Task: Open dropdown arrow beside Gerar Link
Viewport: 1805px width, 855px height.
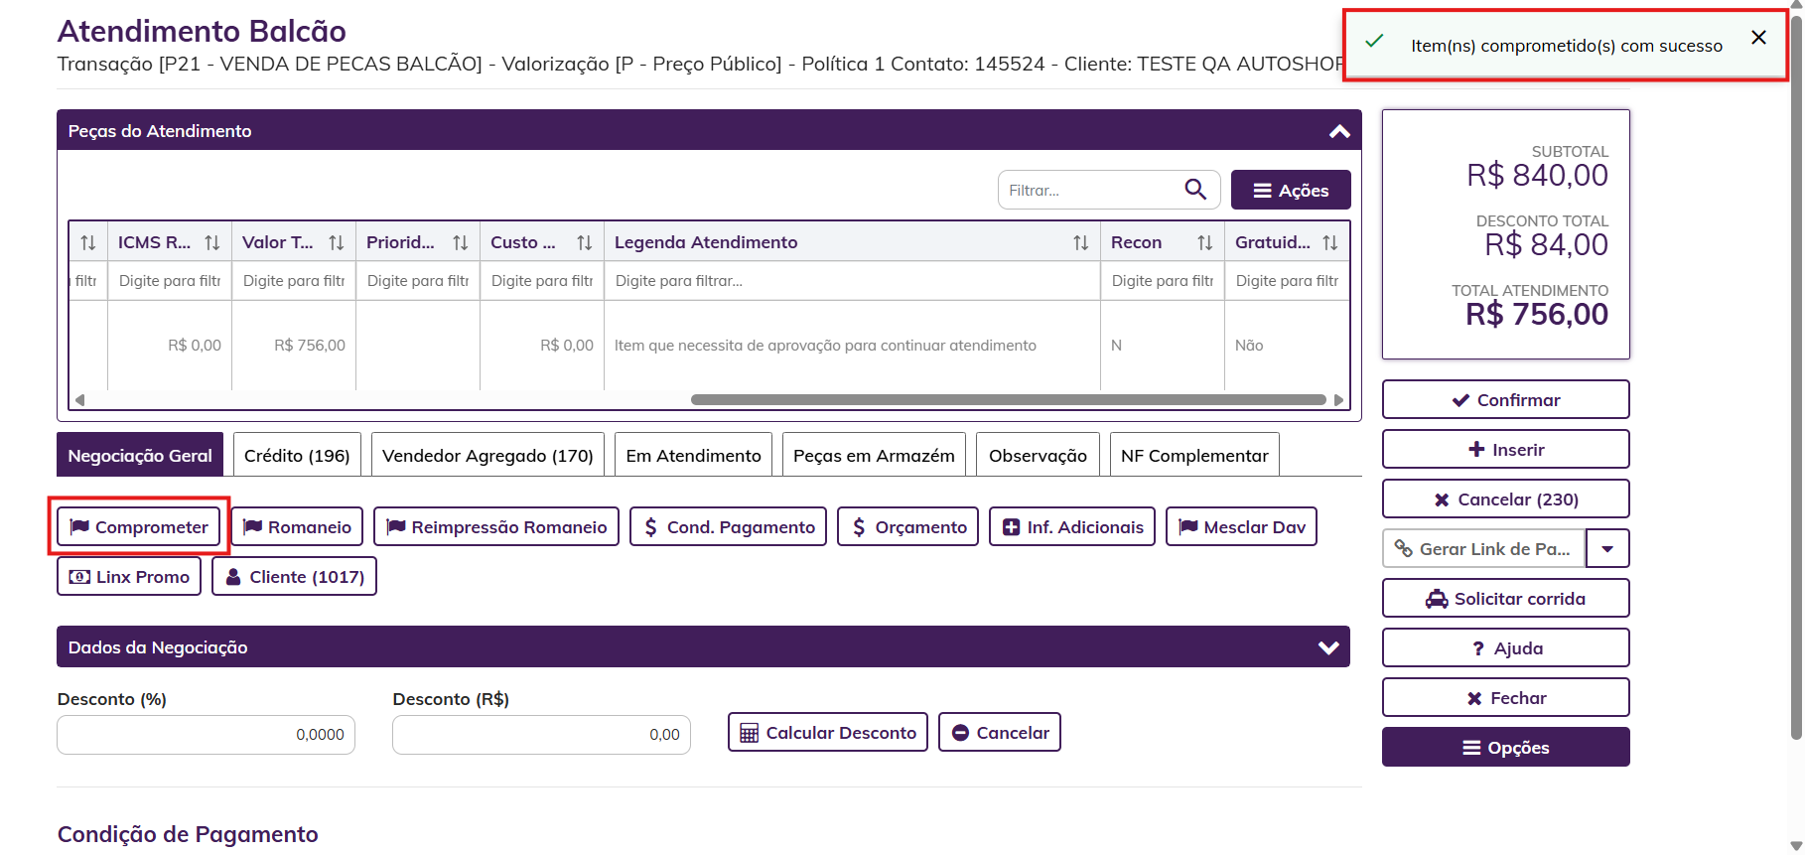Action: point(1607,548)
